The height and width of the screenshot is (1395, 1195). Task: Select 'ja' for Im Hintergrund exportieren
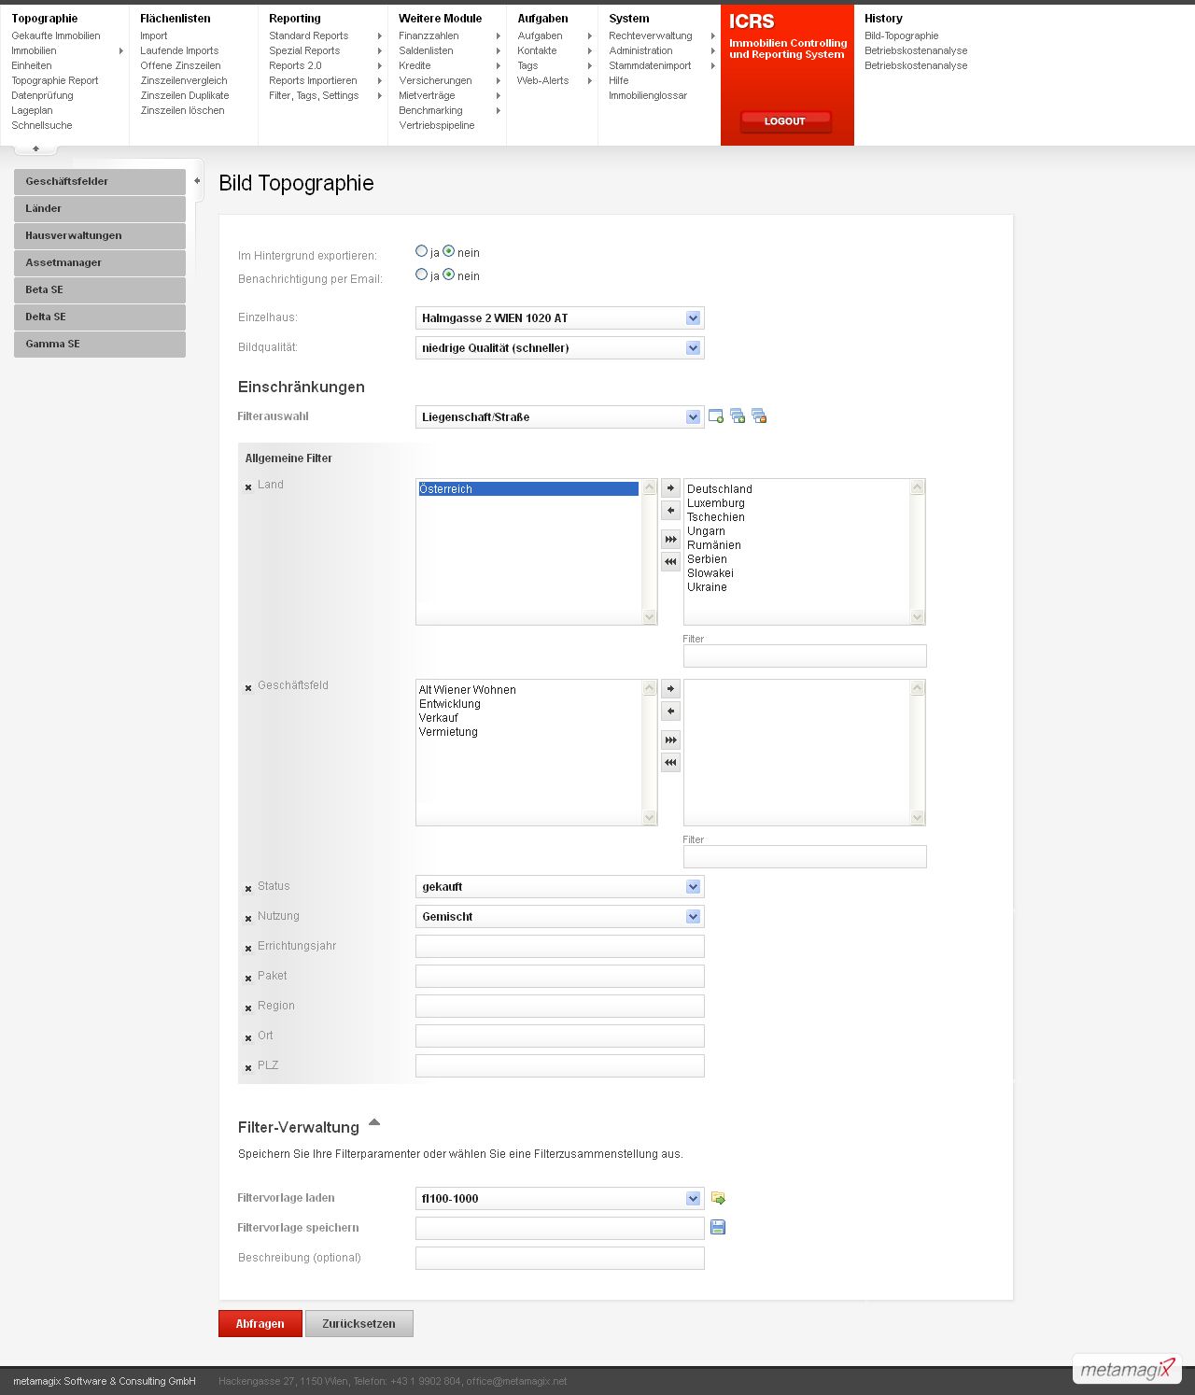pyautogui.click(x=421, y=251)
